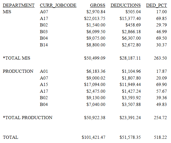The image size is (171, 143).
Task: Select deductions value $15,377.40
Action: point(130,19)
